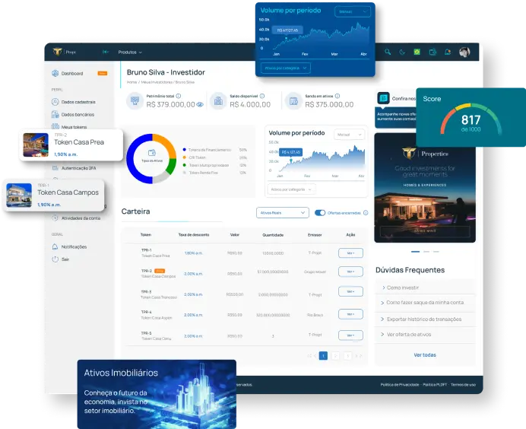Toggle the Ofertas encerradas switch
The width and height of the screenshot is (526, 429).
320,213
